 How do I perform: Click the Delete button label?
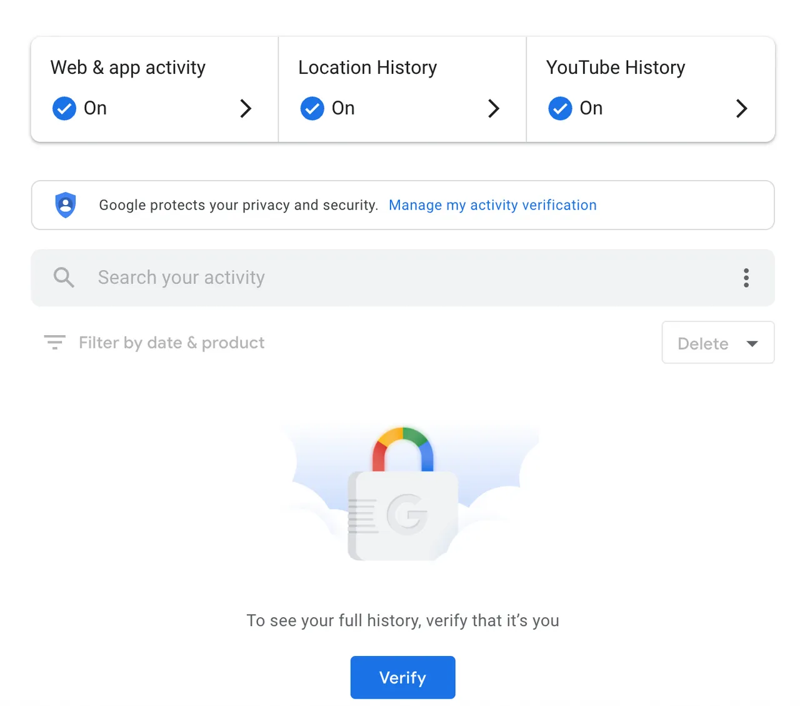(703, 343)
